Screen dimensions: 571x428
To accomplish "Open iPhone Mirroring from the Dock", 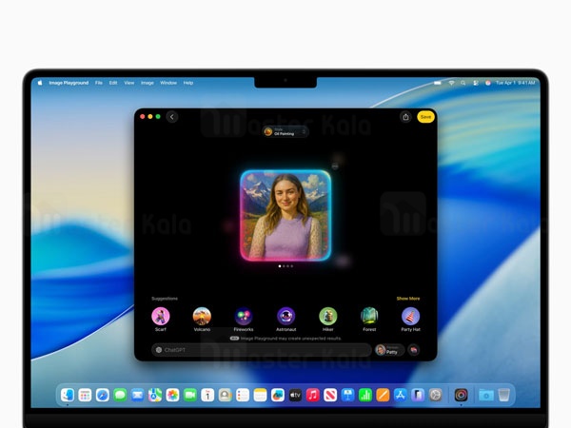I will coord(418,395).
